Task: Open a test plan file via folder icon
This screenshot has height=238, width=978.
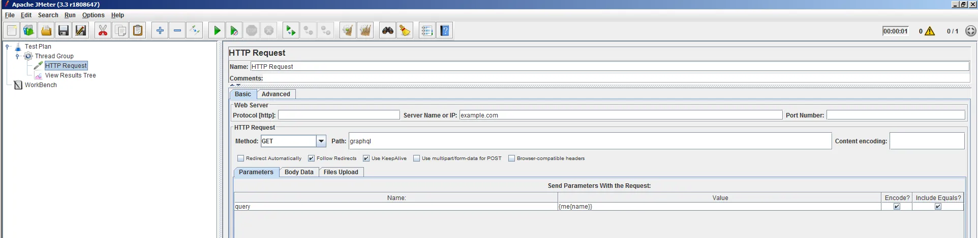Action: click(x=46, y=30)
